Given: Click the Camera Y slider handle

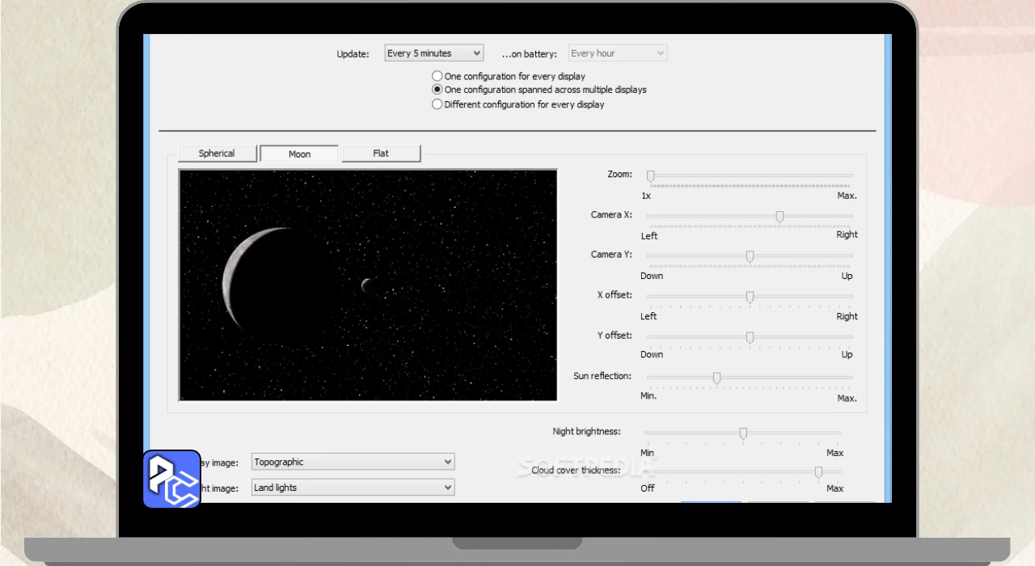Looking at the screenshot, I should [x=750, y=256].
